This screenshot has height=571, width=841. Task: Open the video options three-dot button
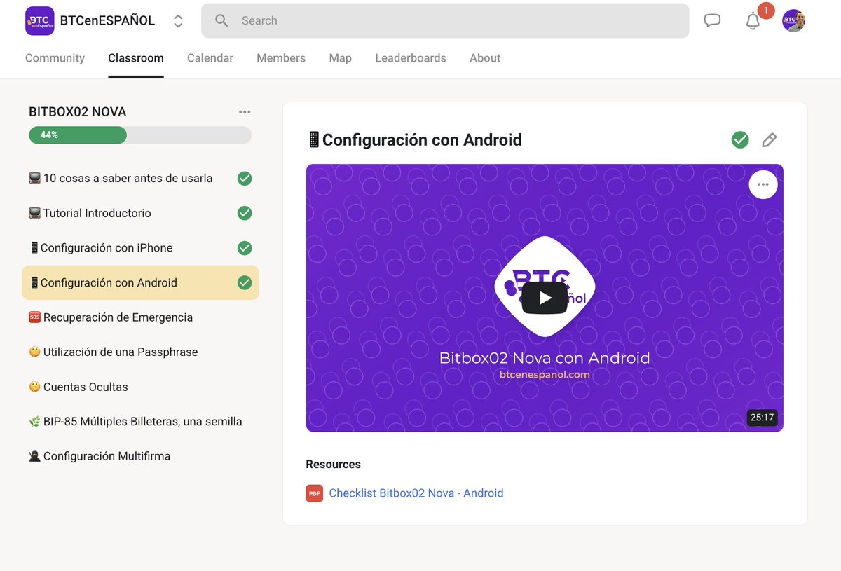(x=763, y=185)
